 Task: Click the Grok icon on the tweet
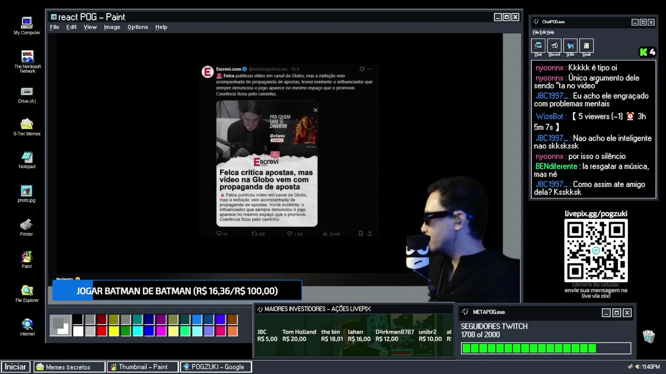[x=362, y=69]
